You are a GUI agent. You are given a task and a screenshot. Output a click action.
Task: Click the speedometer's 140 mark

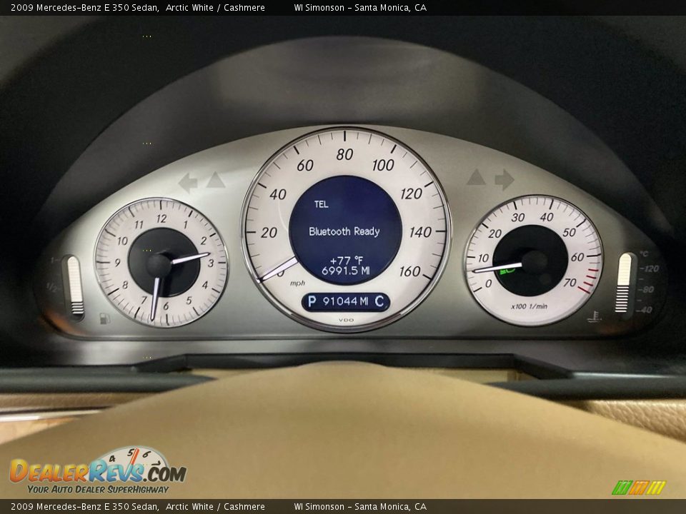(x=420, y=232)
